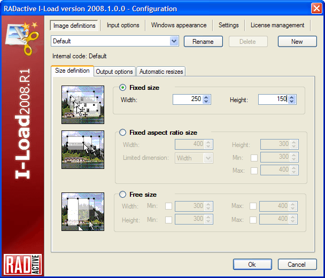Click the I-Load scissors logo icon
Viewport: 325px width, 278px height.
[x=22, y=38]
